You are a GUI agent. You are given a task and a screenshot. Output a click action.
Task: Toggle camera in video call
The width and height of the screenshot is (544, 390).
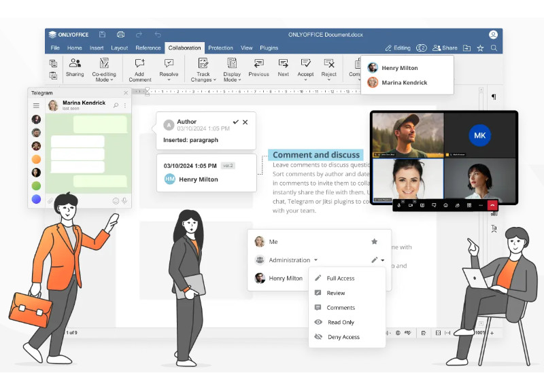(411, 205)
